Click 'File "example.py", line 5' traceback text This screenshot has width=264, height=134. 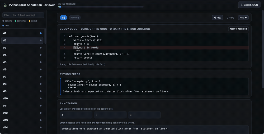(83, 81)
